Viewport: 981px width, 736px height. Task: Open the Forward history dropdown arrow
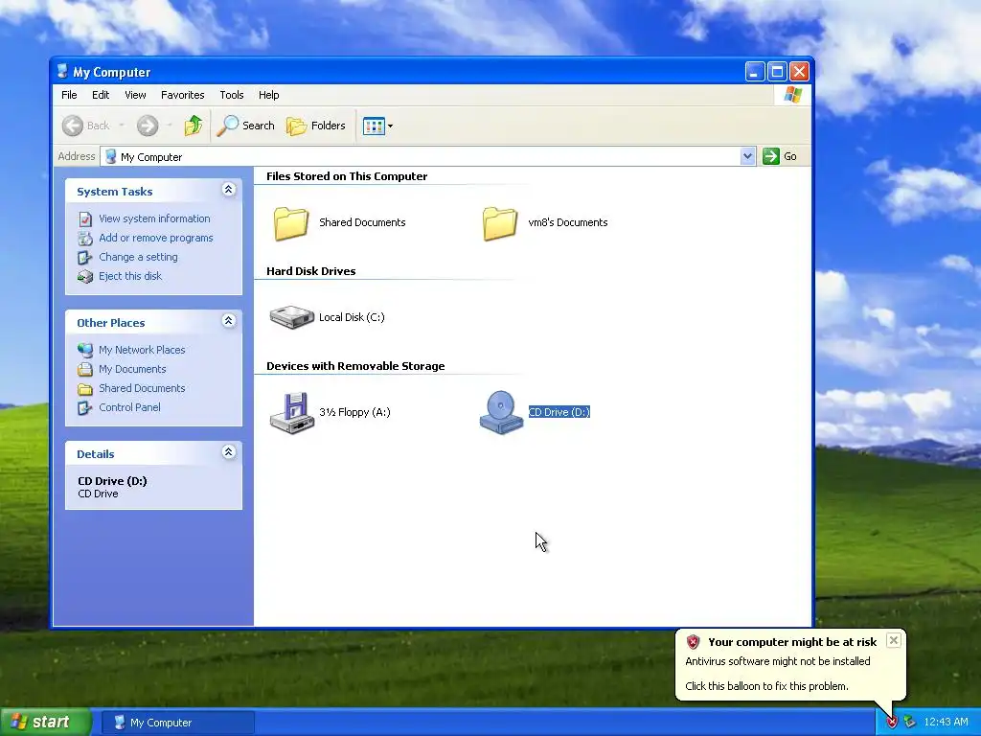(x=170, y=126)
